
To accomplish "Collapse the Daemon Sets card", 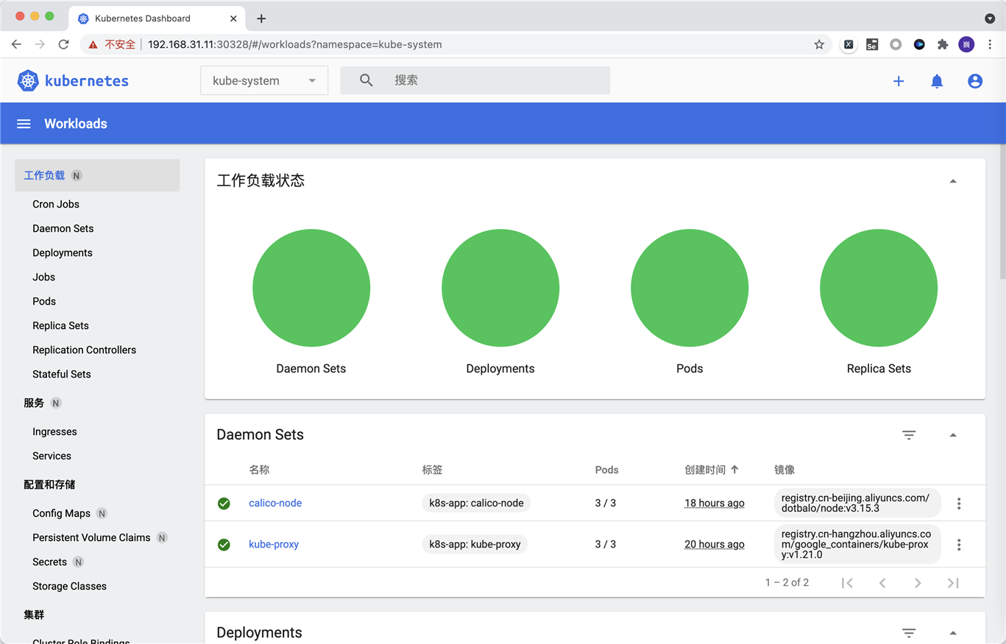I will (953, 435).
